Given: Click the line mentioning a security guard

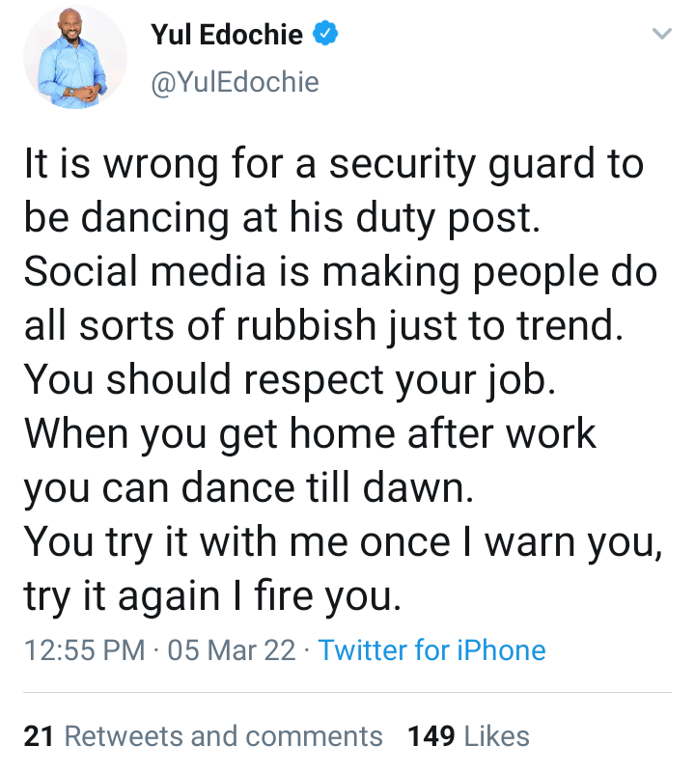Looking at the screenshot, I should [x=333, y=164].
